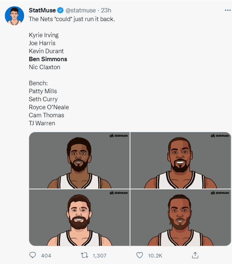The width and height of the screenshot is (232, 264).
Task: Click the 10.2K likes count
Action: click(155, 256)
